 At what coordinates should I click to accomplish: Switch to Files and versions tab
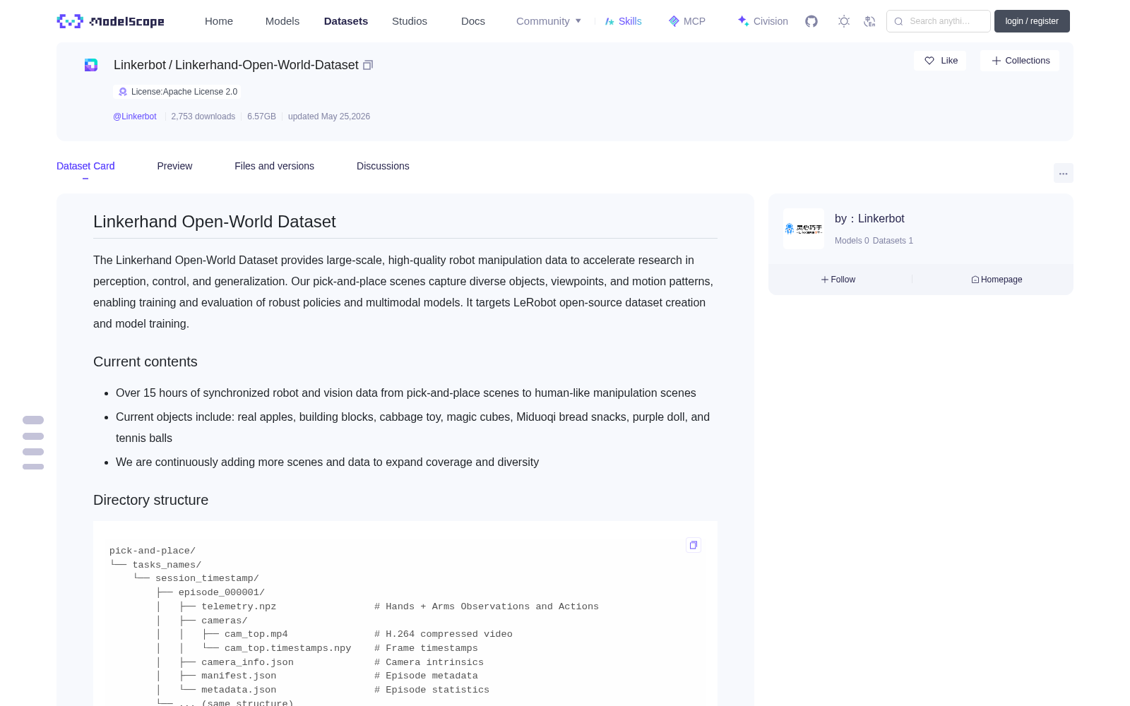pos(274,166)
